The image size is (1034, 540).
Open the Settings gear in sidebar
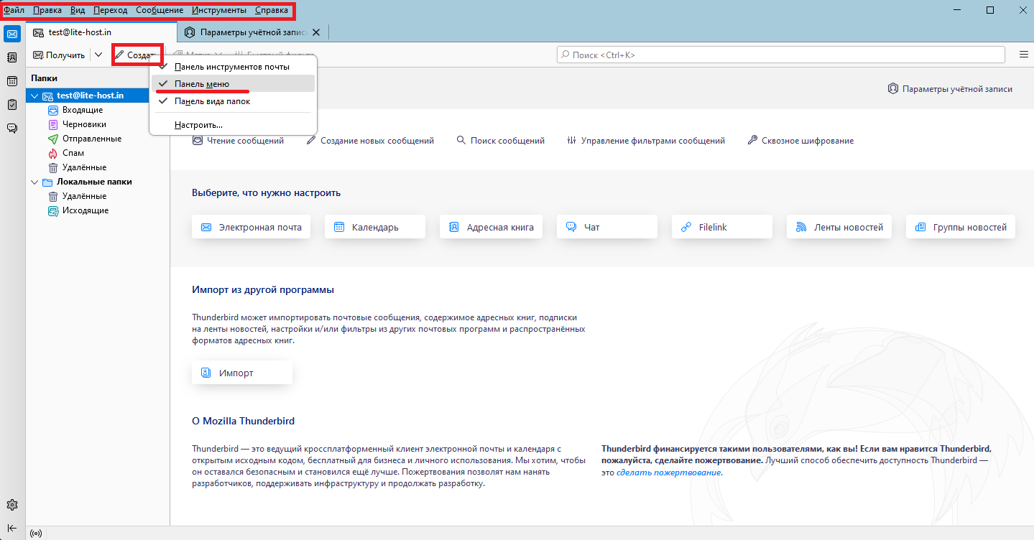click(12, 505)
